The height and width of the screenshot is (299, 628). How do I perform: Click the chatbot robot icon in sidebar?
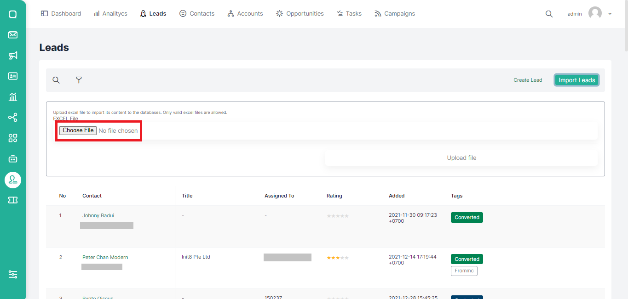(x=13, y=159)
